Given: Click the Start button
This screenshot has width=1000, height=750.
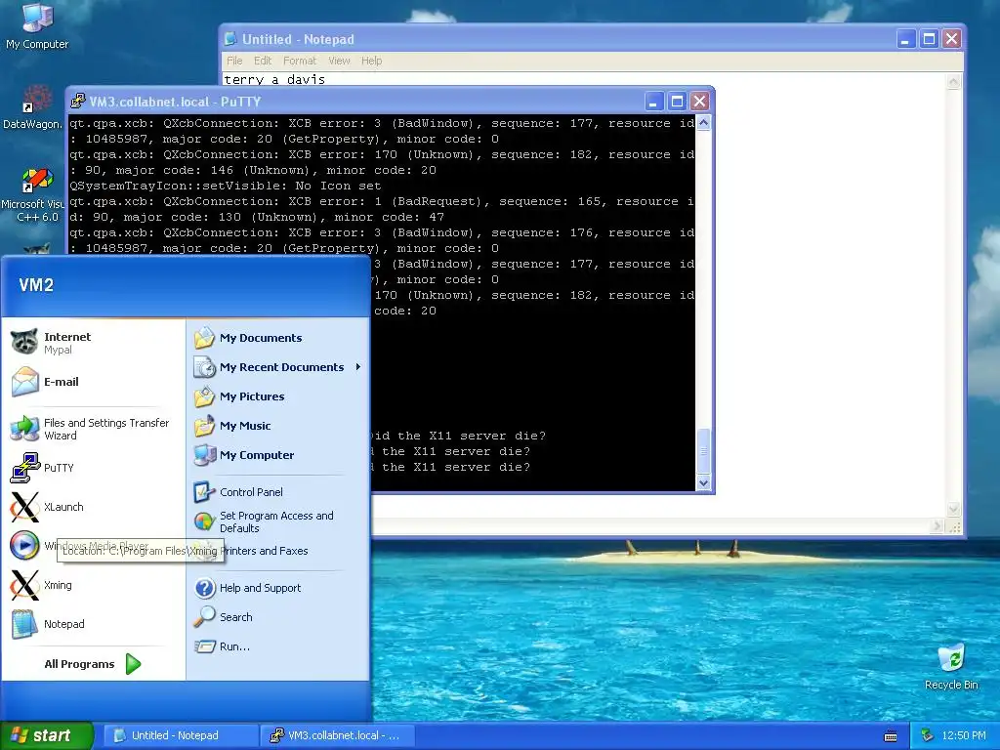Looking at the screenshot, I should tap(47, 735).
